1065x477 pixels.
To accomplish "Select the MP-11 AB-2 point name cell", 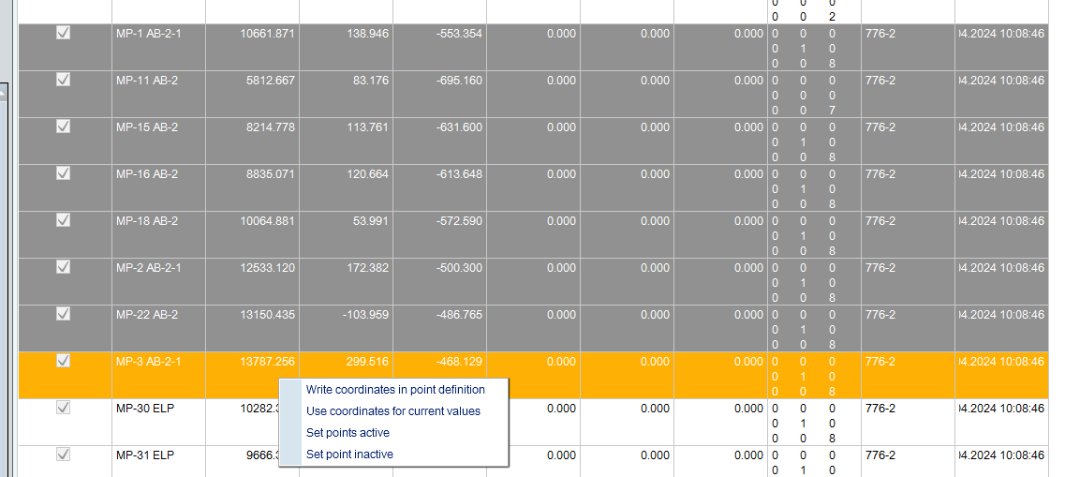I will (x=147, y=81).
